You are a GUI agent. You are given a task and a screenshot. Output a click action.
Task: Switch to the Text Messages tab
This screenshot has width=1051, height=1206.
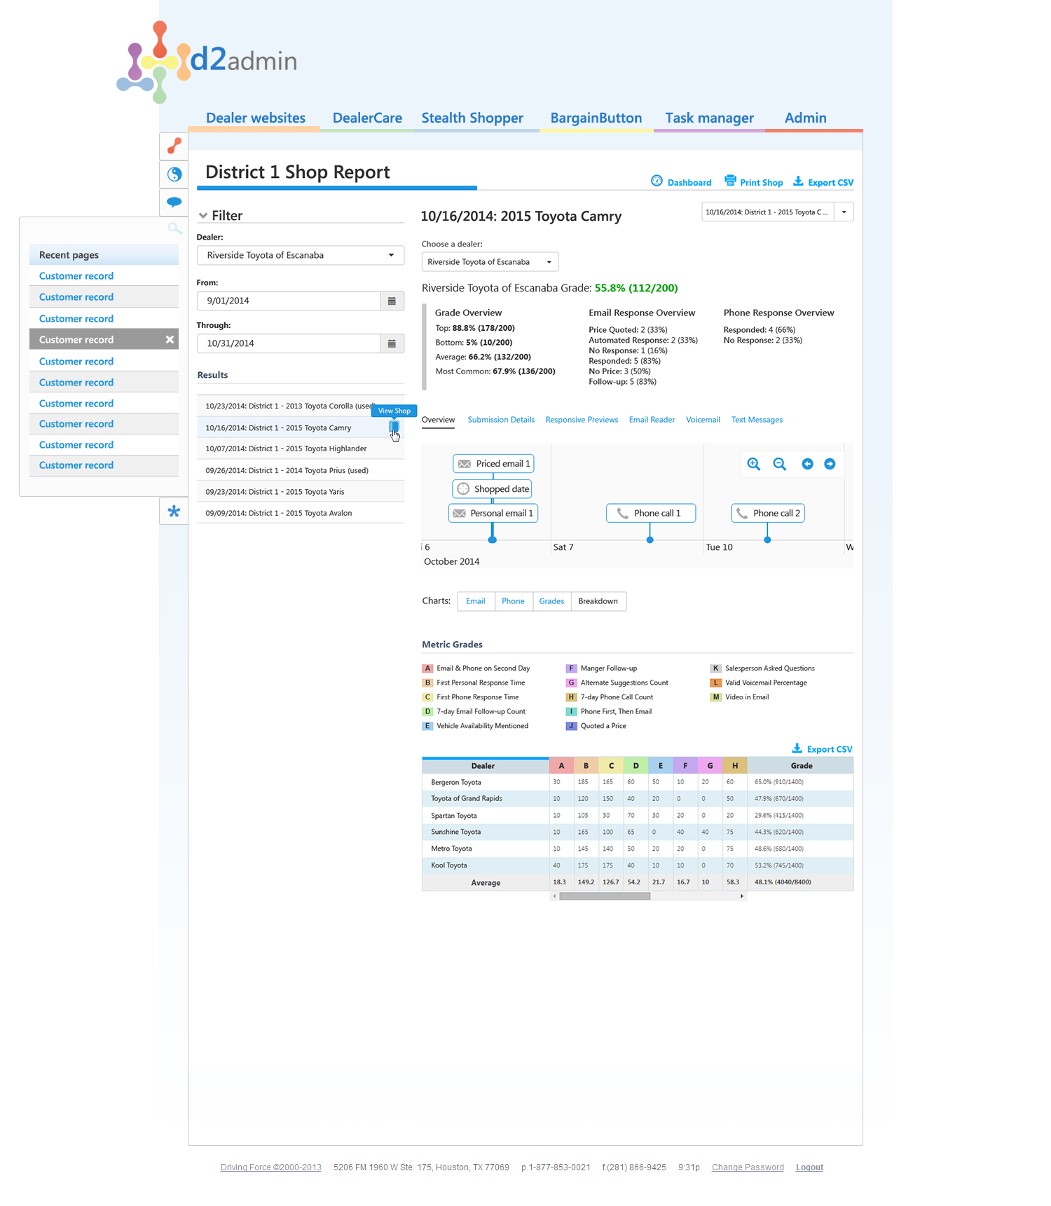click(x=757, y=420)
